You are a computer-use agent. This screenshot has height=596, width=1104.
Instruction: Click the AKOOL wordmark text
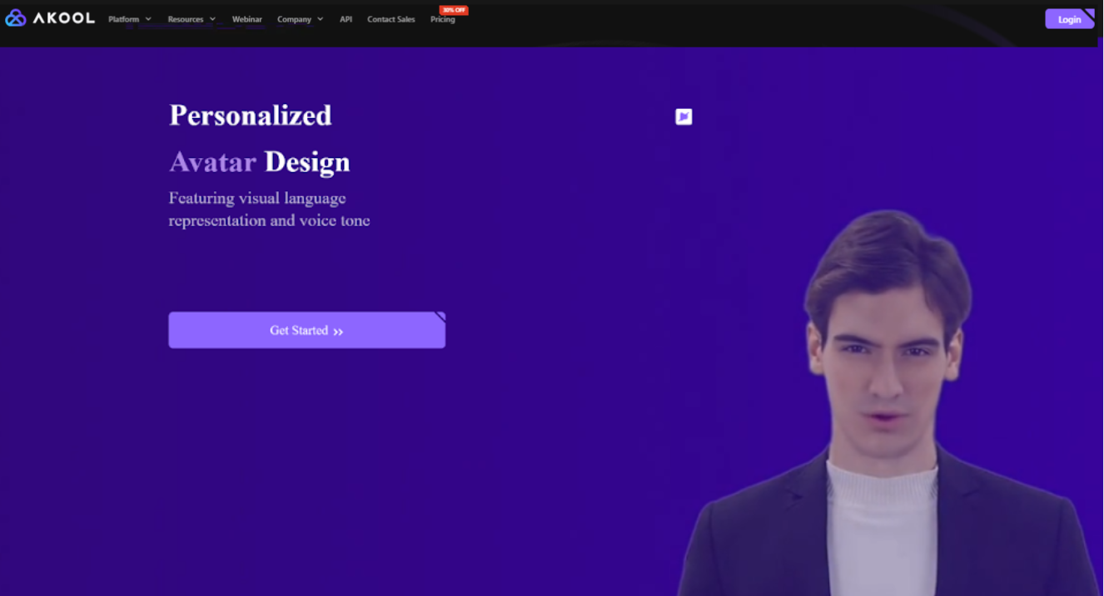[64, 18]
